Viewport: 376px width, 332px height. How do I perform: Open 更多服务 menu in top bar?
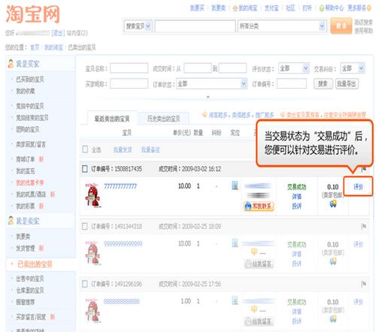click(359, 8)
